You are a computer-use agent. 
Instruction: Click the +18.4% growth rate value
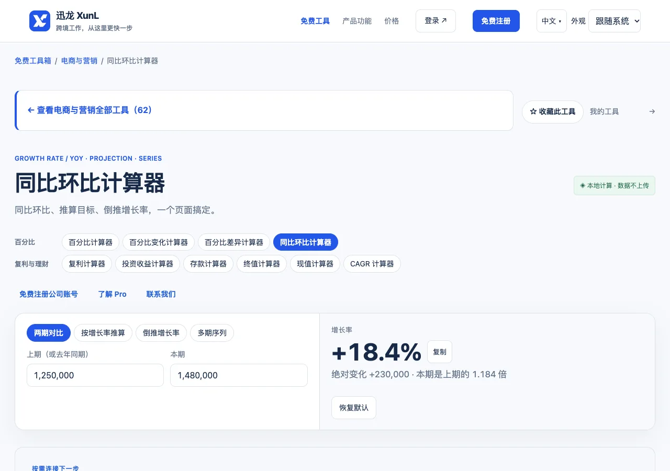376,352
